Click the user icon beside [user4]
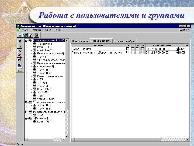Image resolution: width=194 pixels, height=146 pixels. (34, 57)
